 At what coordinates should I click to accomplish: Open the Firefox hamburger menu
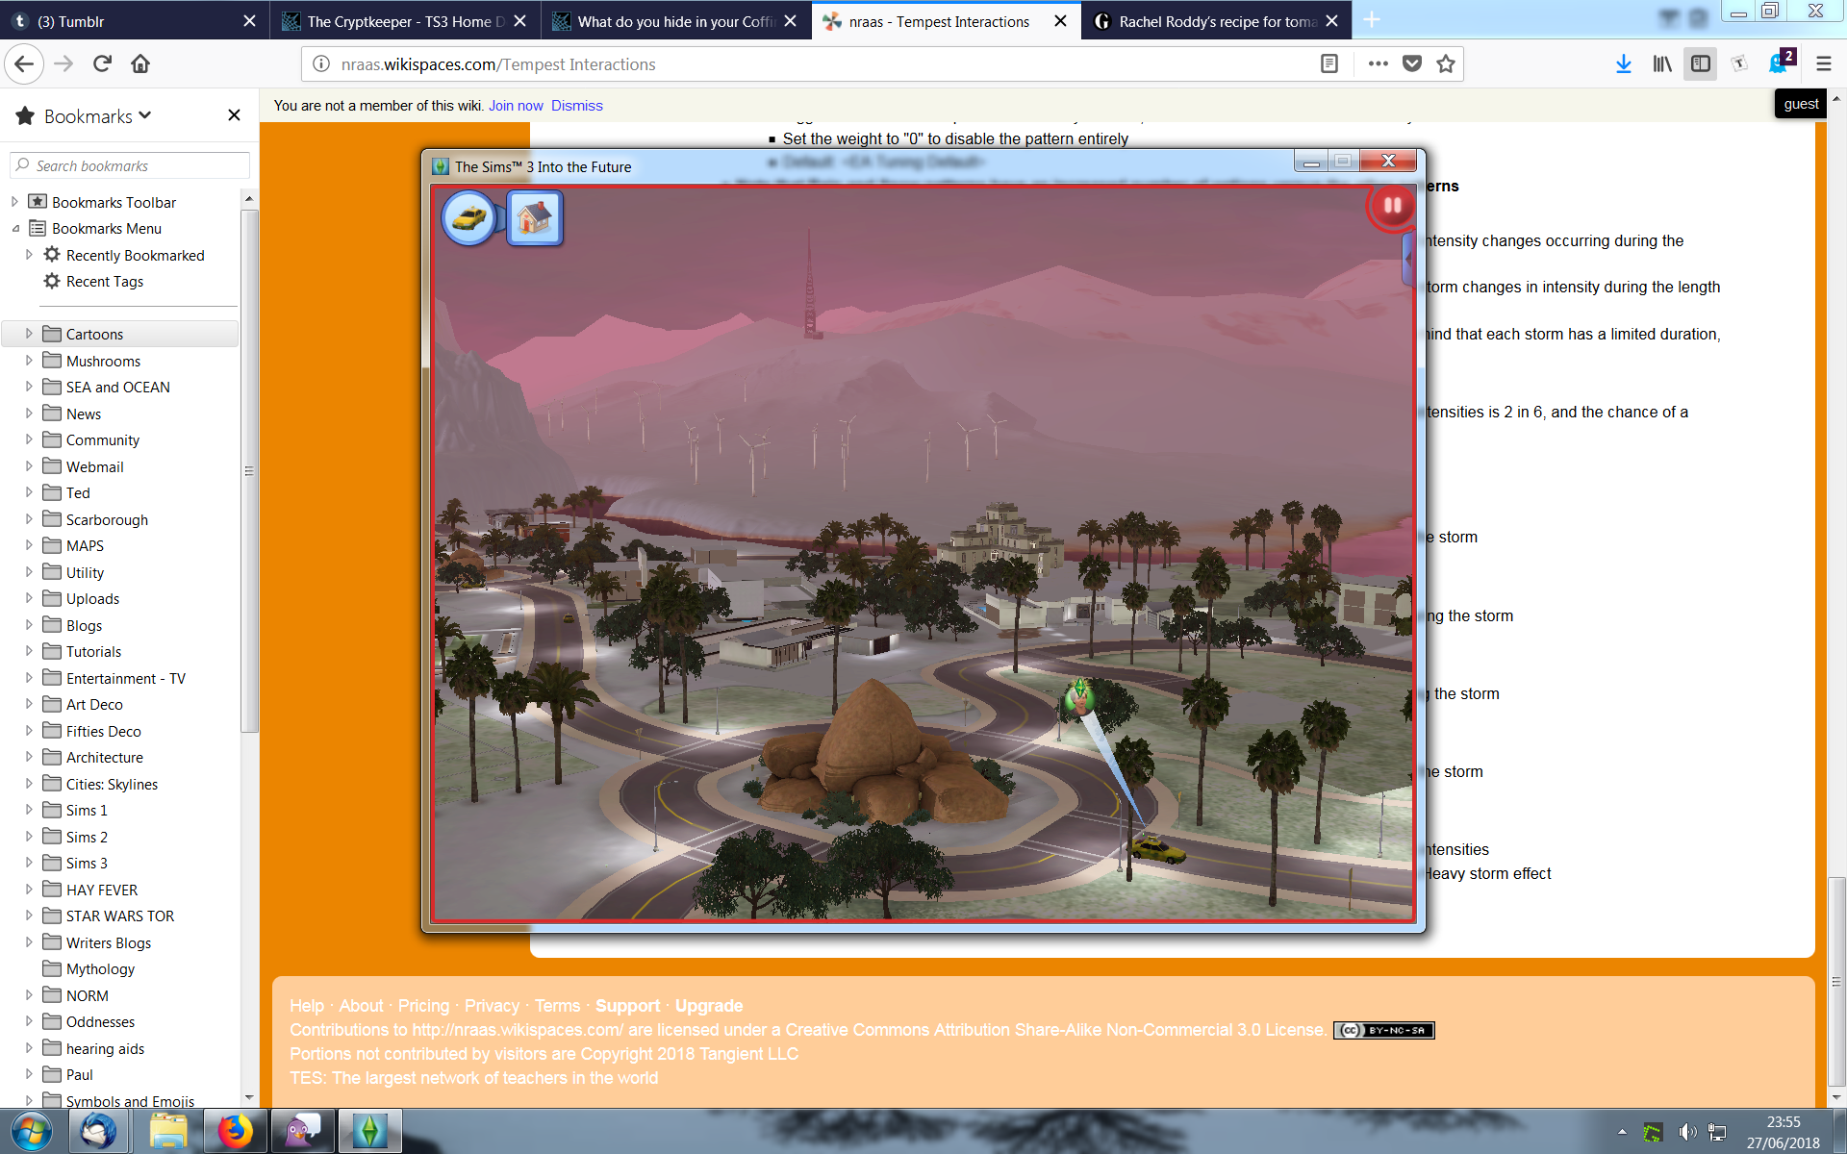[x=1823, y=64]
